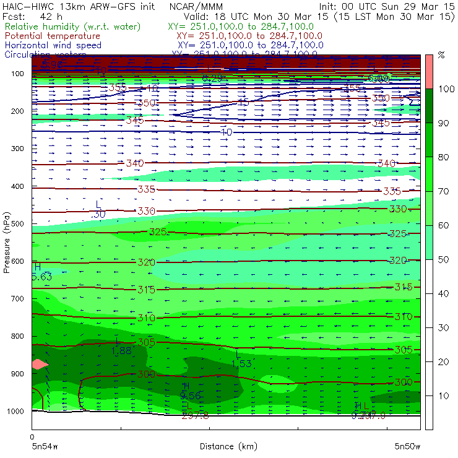
Task: Click the '500' pressure axis tick label
Action: [17, 224]
